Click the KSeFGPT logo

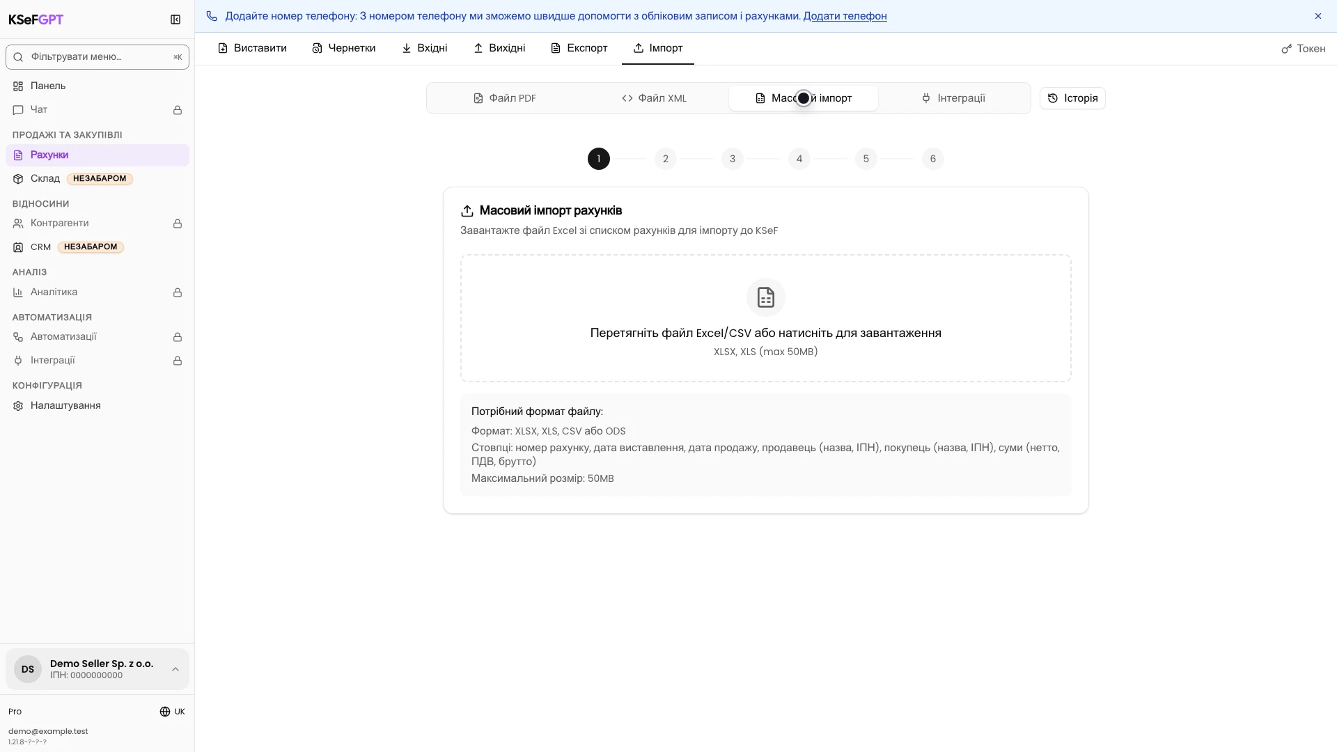(x=36, y=19)
